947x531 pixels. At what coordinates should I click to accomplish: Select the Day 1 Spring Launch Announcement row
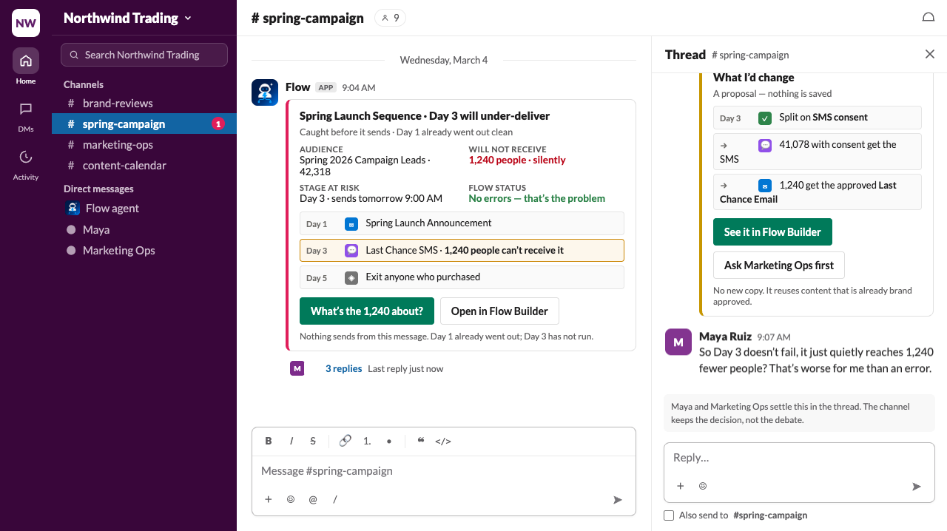(x=462, y=223)
